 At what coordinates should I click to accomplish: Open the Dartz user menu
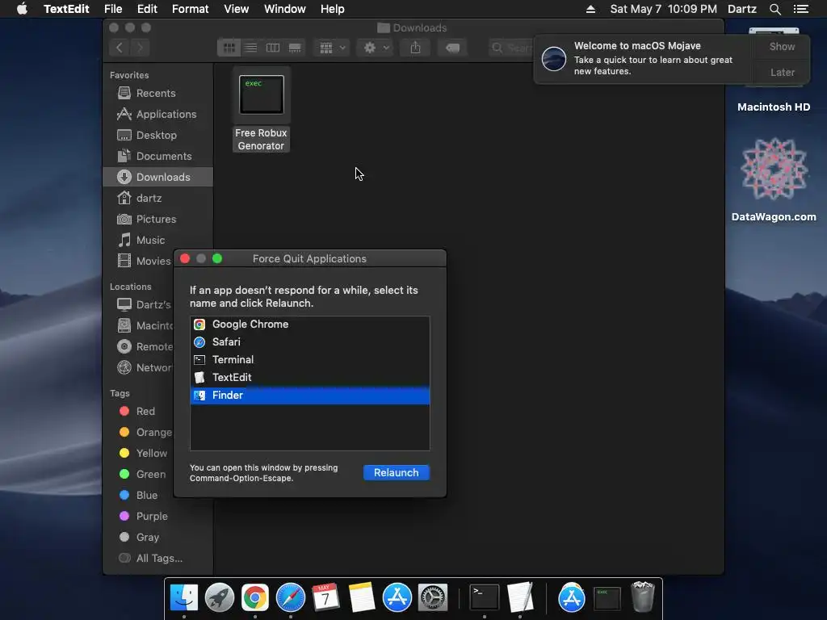pyautogui.click(x=741, y=9)
